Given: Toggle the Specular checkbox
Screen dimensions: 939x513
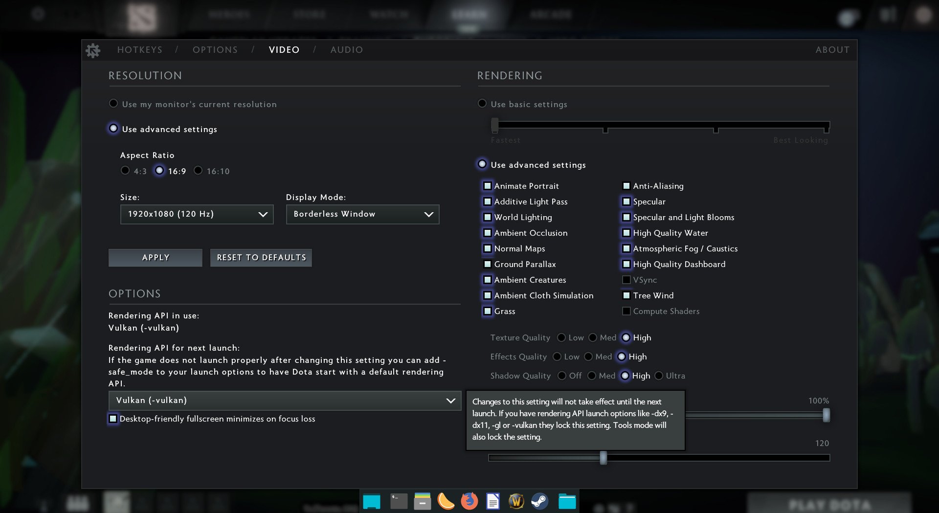Looking at the screenshot, I should coord(626,201).
